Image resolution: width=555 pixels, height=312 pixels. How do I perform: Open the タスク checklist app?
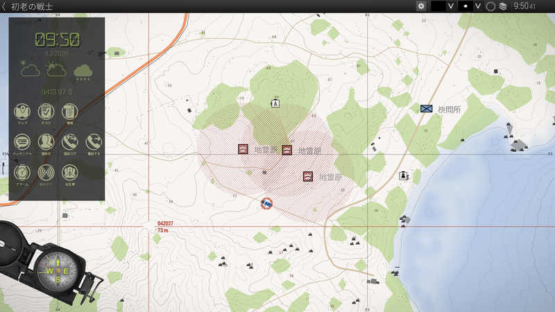click(46, 112)
